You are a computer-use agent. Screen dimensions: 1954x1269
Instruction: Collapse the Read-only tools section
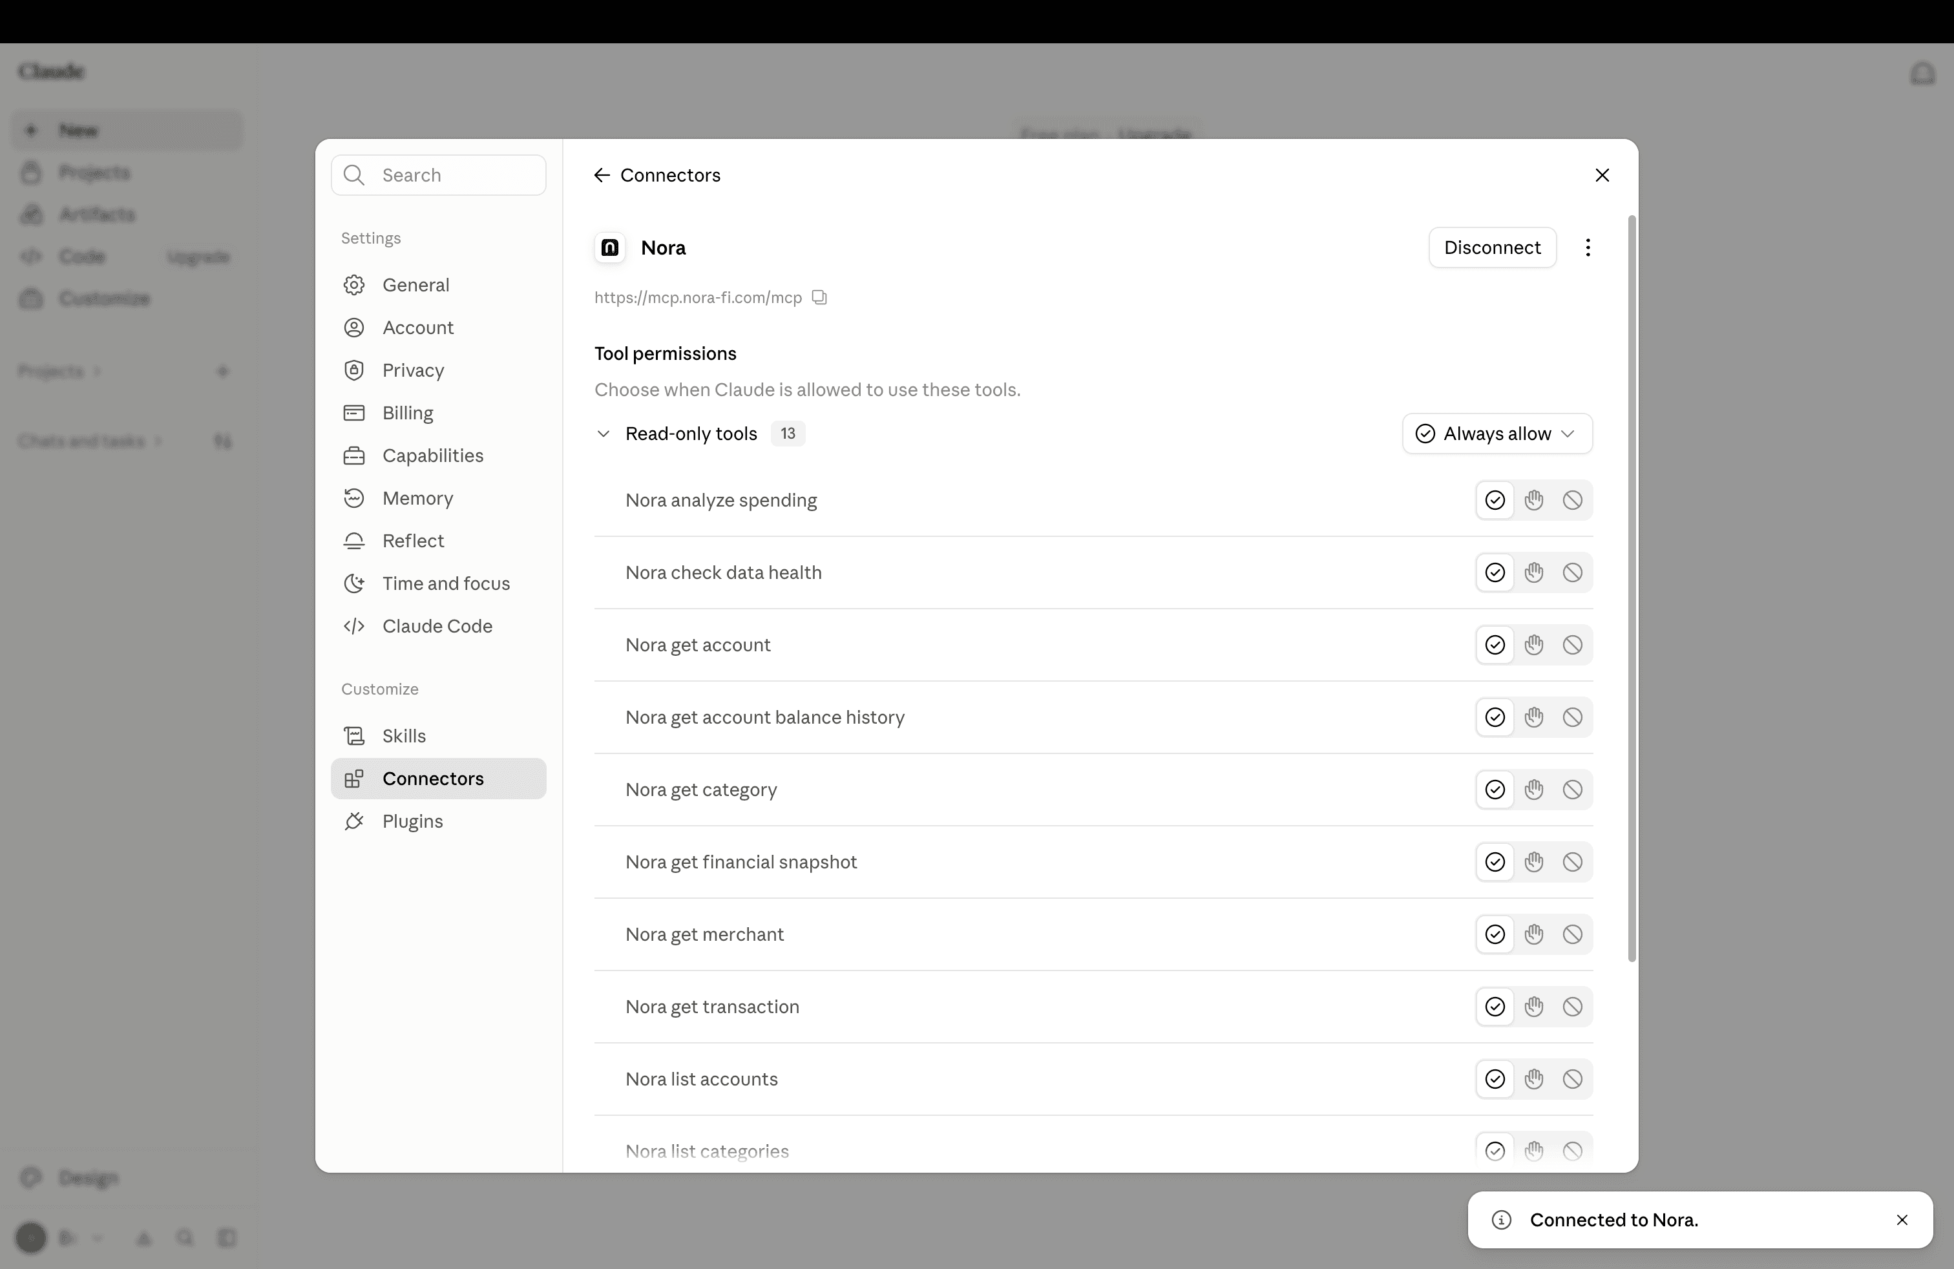pyautogui.click(x=604, y=434)
